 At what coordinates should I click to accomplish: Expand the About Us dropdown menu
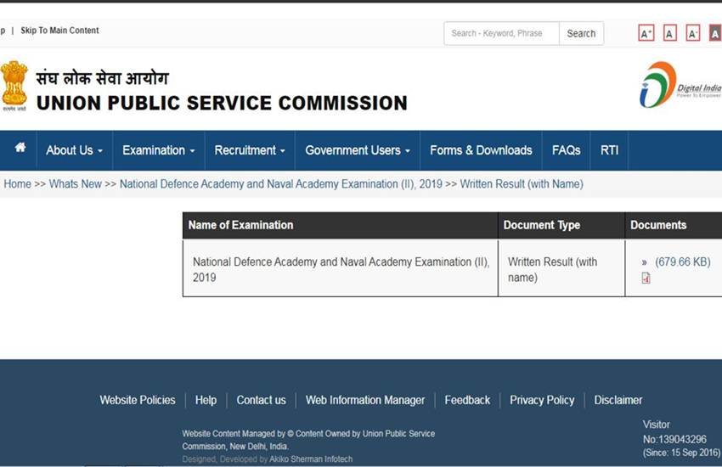point(74,150)
